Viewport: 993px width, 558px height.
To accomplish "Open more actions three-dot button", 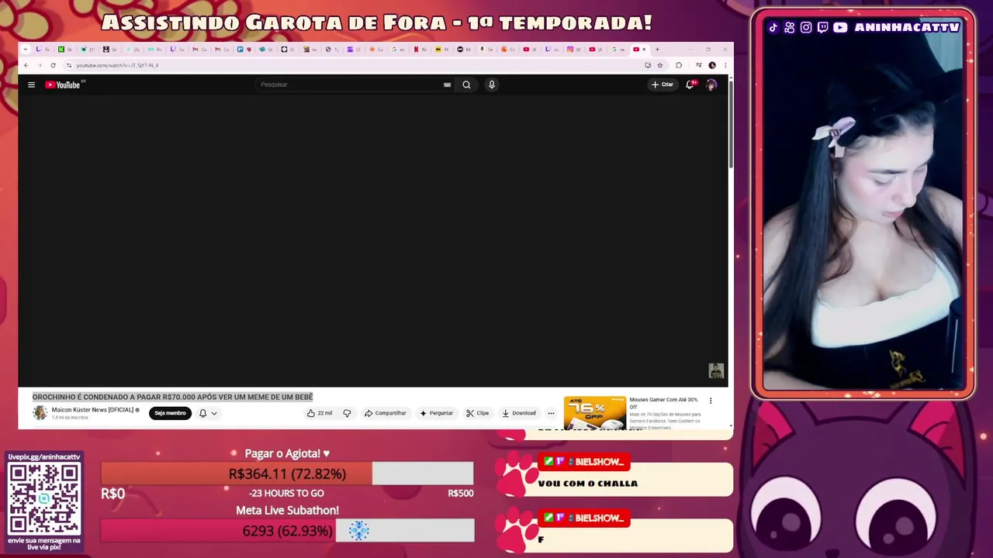I will tap(551, 413).
